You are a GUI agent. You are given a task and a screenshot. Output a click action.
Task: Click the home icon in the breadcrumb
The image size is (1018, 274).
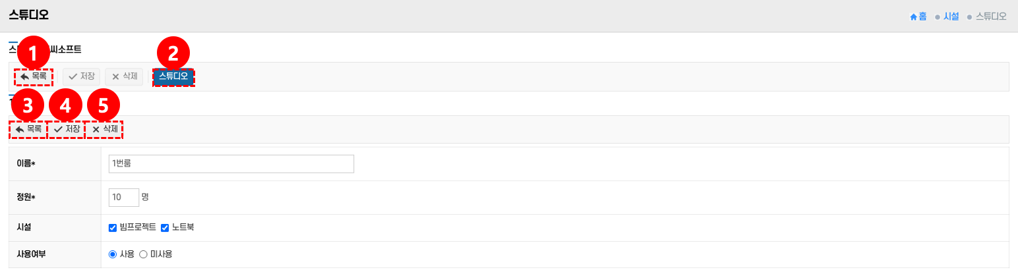914,16
